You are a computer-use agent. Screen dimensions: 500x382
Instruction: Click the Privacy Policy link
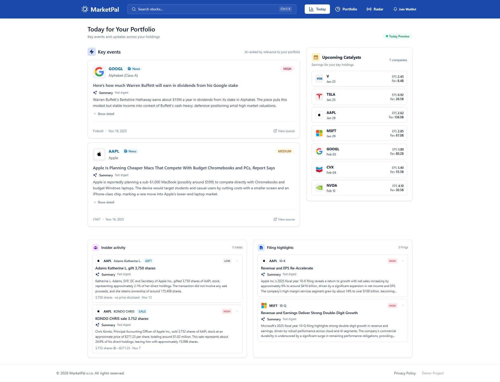click(x=405, y=373)
